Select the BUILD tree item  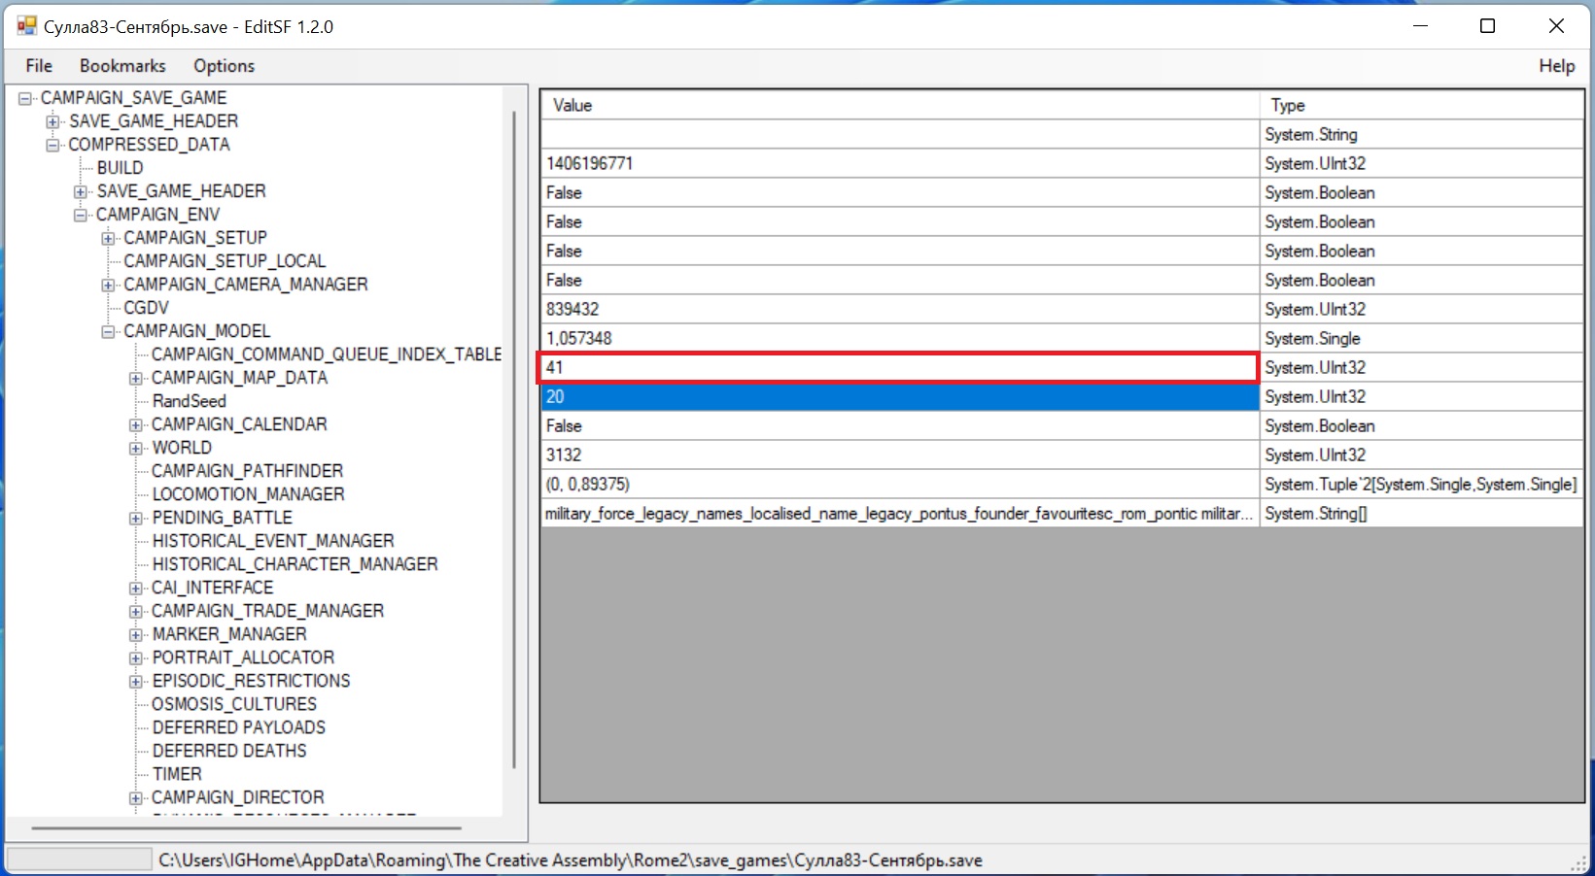coord(120,168)
